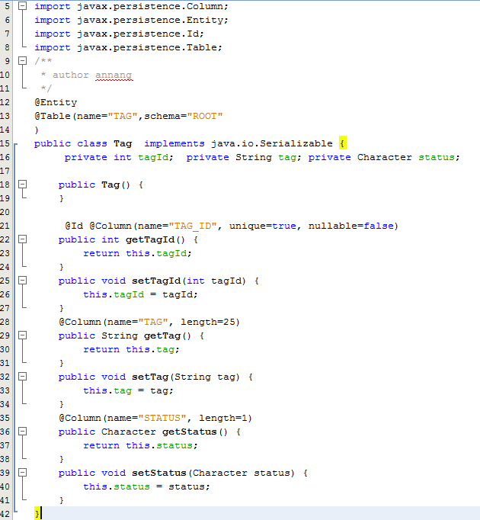Click the "STATUS" column name string

(162, 418)
